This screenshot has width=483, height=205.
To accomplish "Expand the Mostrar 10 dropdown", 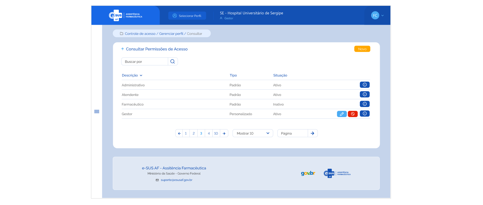I will point(253,133).
